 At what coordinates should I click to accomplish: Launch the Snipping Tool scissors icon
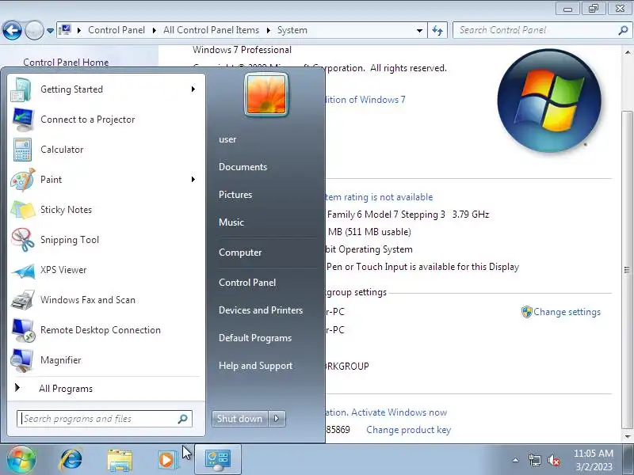coord(23,240)
